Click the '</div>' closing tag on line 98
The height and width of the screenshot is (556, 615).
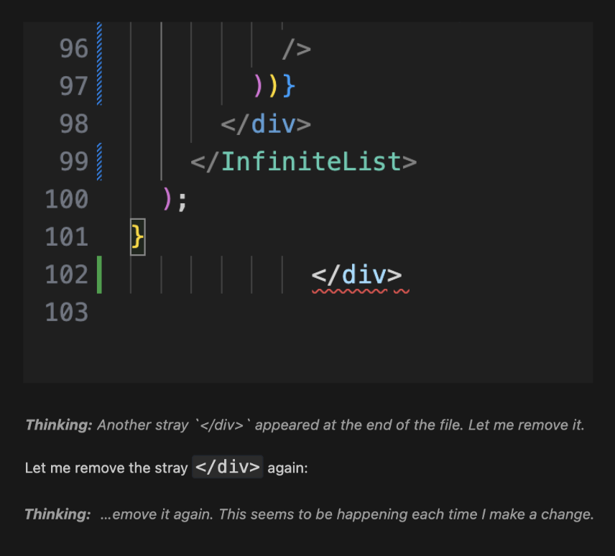(x=266, y=124)
